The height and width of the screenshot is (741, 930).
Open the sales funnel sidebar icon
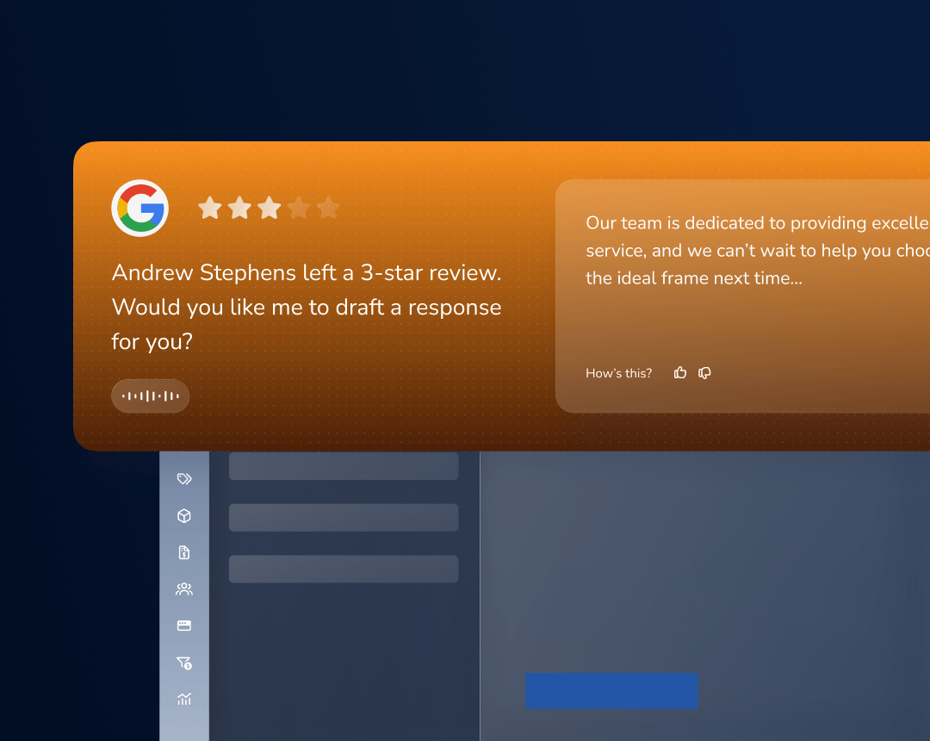[x=184, y=663]
